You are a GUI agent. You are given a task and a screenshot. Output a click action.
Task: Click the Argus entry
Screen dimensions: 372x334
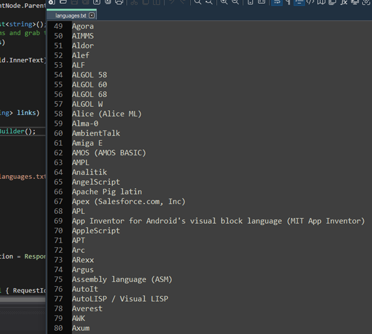83,270
